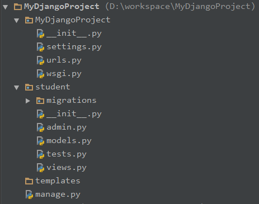This screenshot has height=204, width=259.
Task: Select the root MyDjangoProject project label
Action: point(62,7)
